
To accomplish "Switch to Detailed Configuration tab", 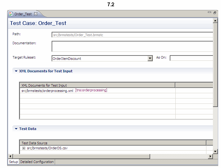I will [37, 162].
